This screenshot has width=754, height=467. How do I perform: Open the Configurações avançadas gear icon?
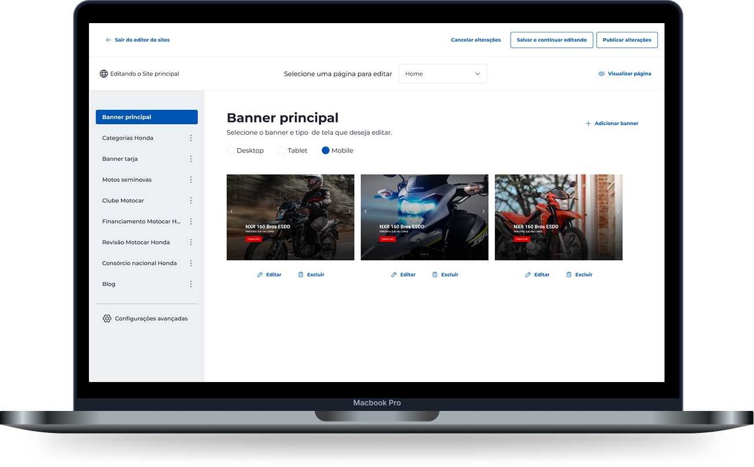tap(107, 318)
